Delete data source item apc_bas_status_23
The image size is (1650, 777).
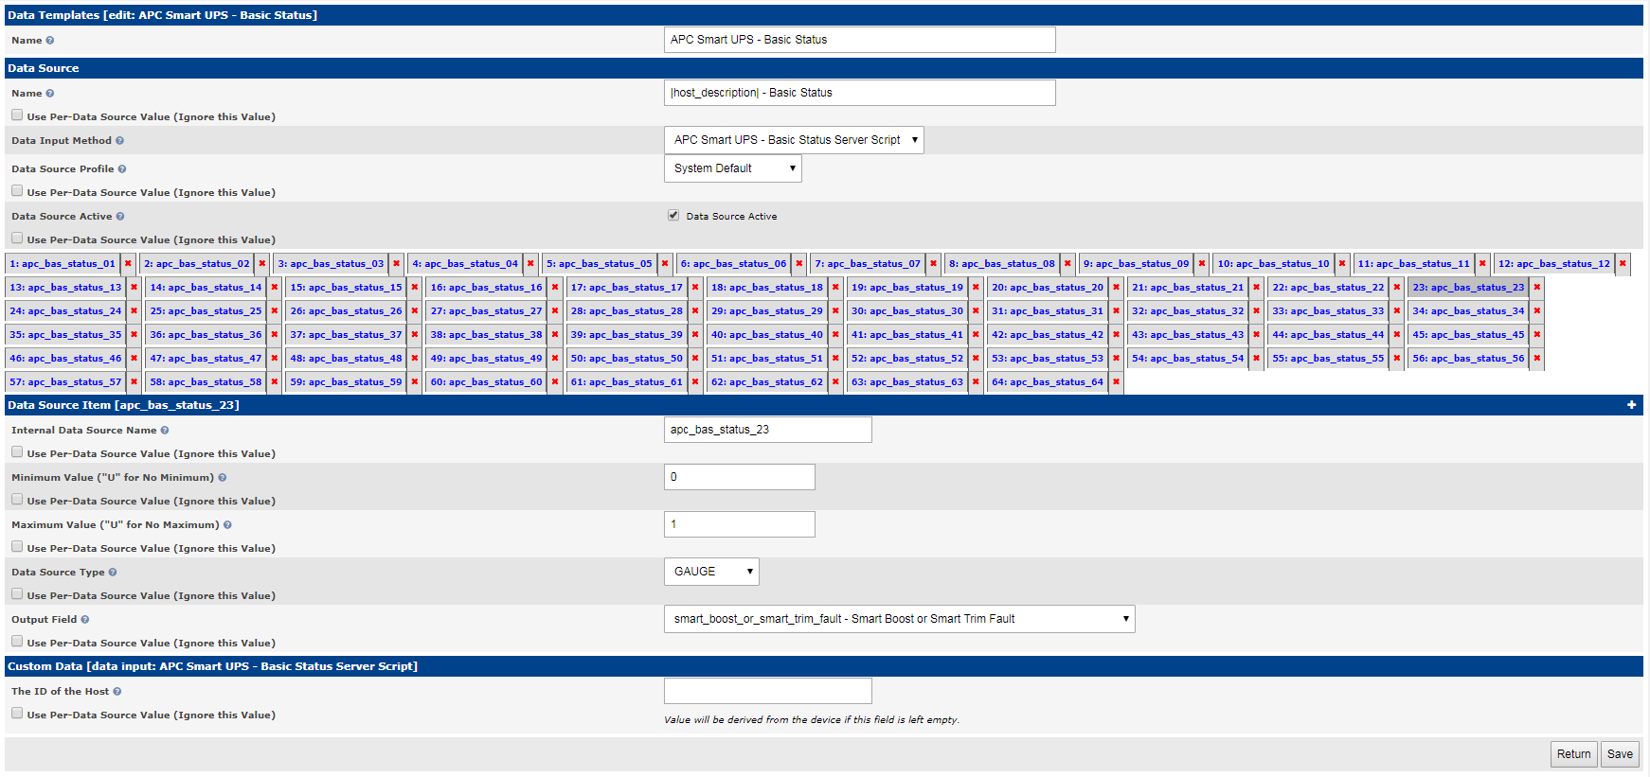pyautogui.click(x=1537, y=288)
